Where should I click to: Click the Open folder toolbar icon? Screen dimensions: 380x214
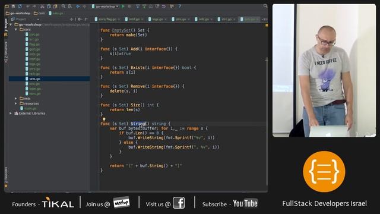(7, 7)
